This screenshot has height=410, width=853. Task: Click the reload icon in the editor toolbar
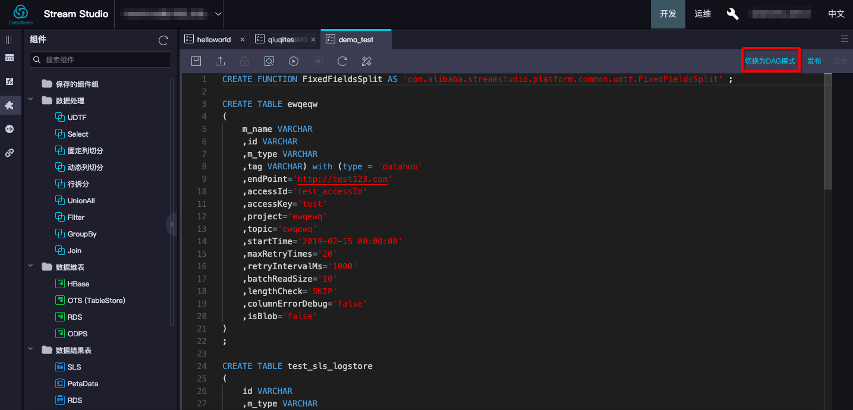(342, 61)
